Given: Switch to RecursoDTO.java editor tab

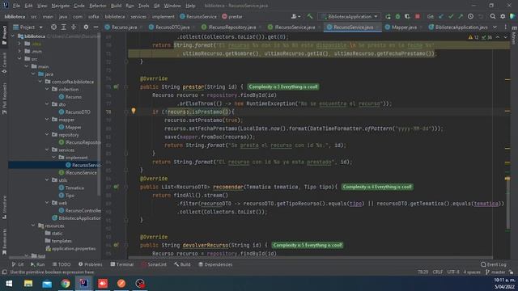Looking at the screenshot, I should 169,27.
